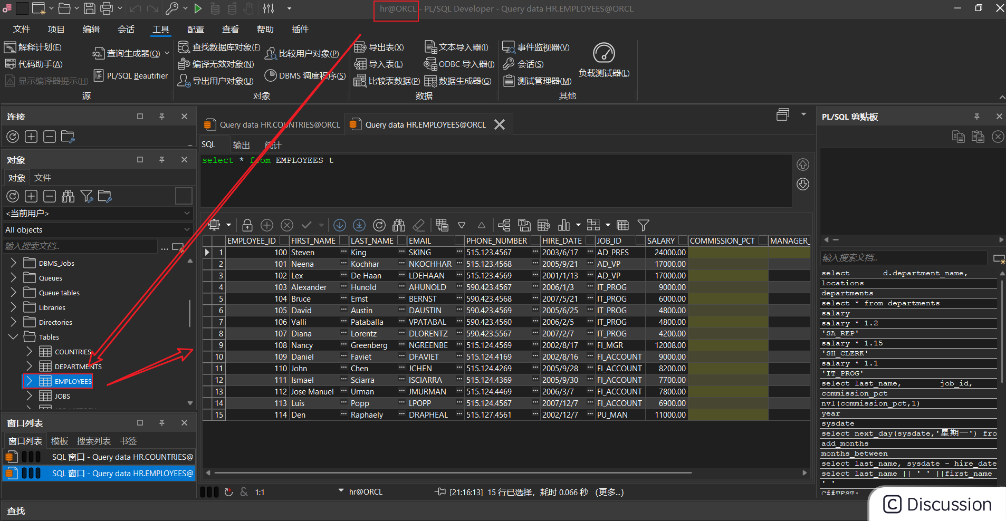Click the post changes checkmark icon
Viewport: 1006px width, 521px height.
[306, 225]
